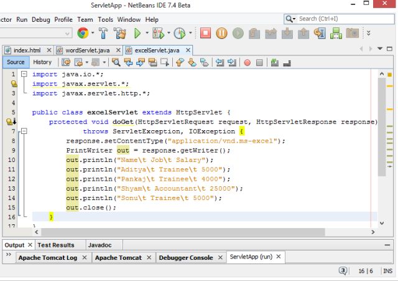This screenshot has width=398, height=281.
Task: Click the Clean and Build Project icon
Action: tap(120, 33)
